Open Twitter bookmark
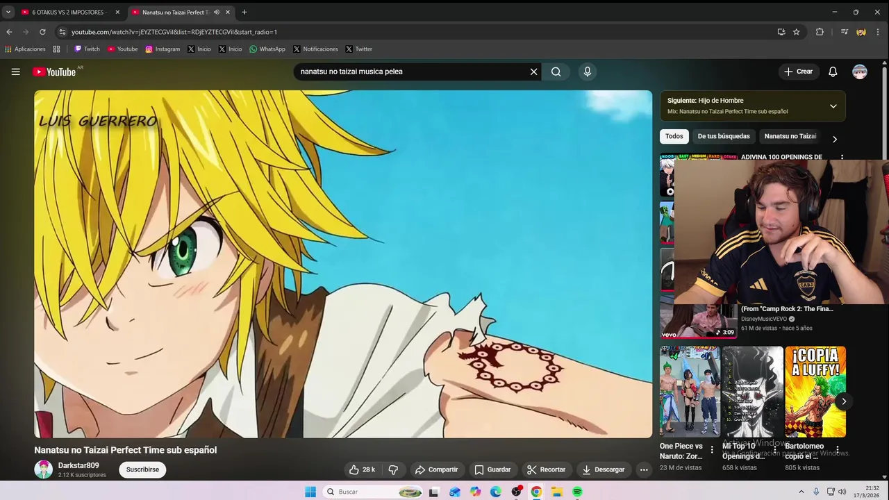Screen dimensions: 889x500 (359, 49)
